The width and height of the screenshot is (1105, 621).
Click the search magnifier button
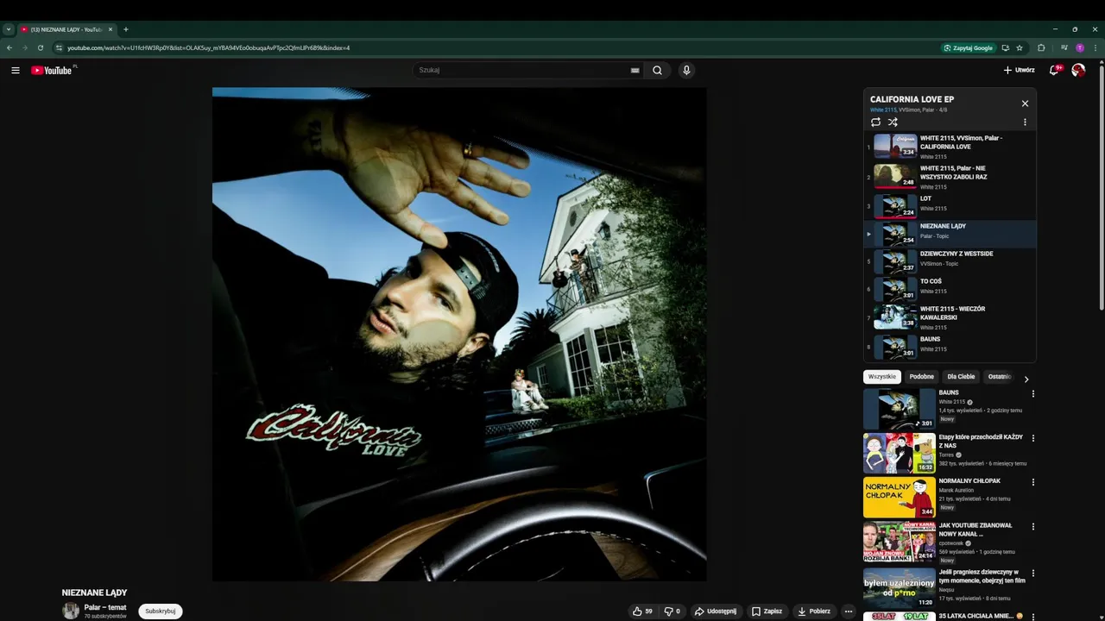click(657, 71)
